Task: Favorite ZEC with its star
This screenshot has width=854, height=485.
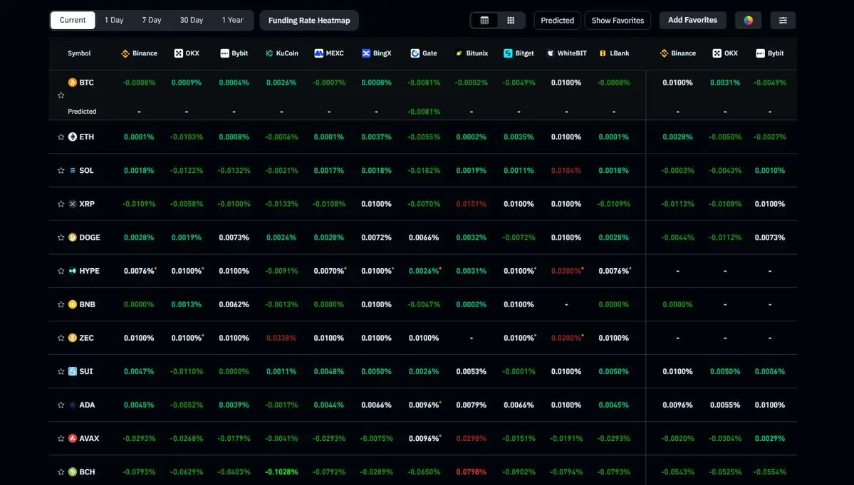Action: pyautogui.click(x=61, y=338)
